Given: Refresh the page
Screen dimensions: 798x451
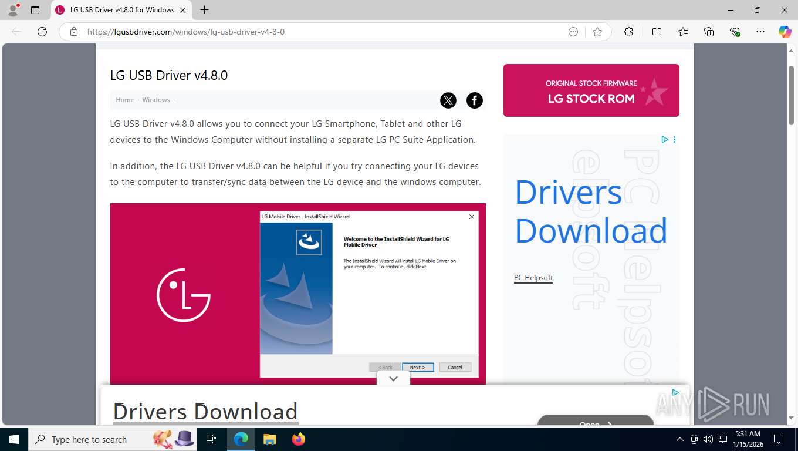Looking at the screenshot, I should coord(42,32).
